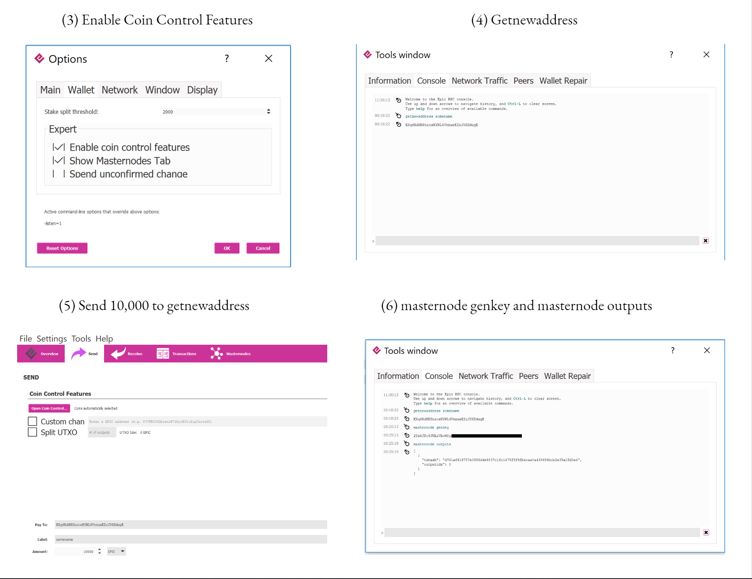Close the upper Tools window

706,55
